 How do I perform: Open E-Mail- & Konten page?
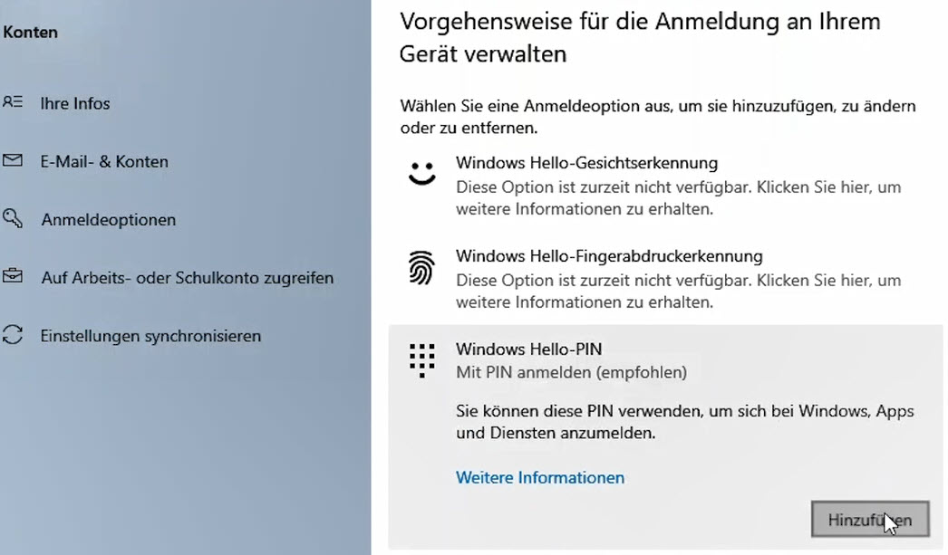click(x=104, y=161)
